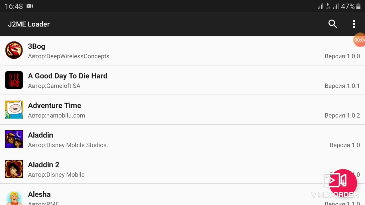
Task: Launch A Good Day To Die Hard
Action: coord(68,76)
